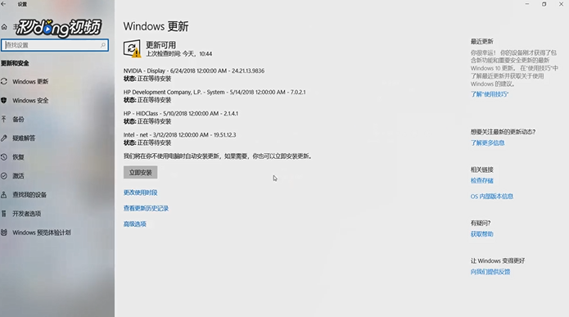
Task: Click the 恢复 history clock icon
Action: click(4, 157)
